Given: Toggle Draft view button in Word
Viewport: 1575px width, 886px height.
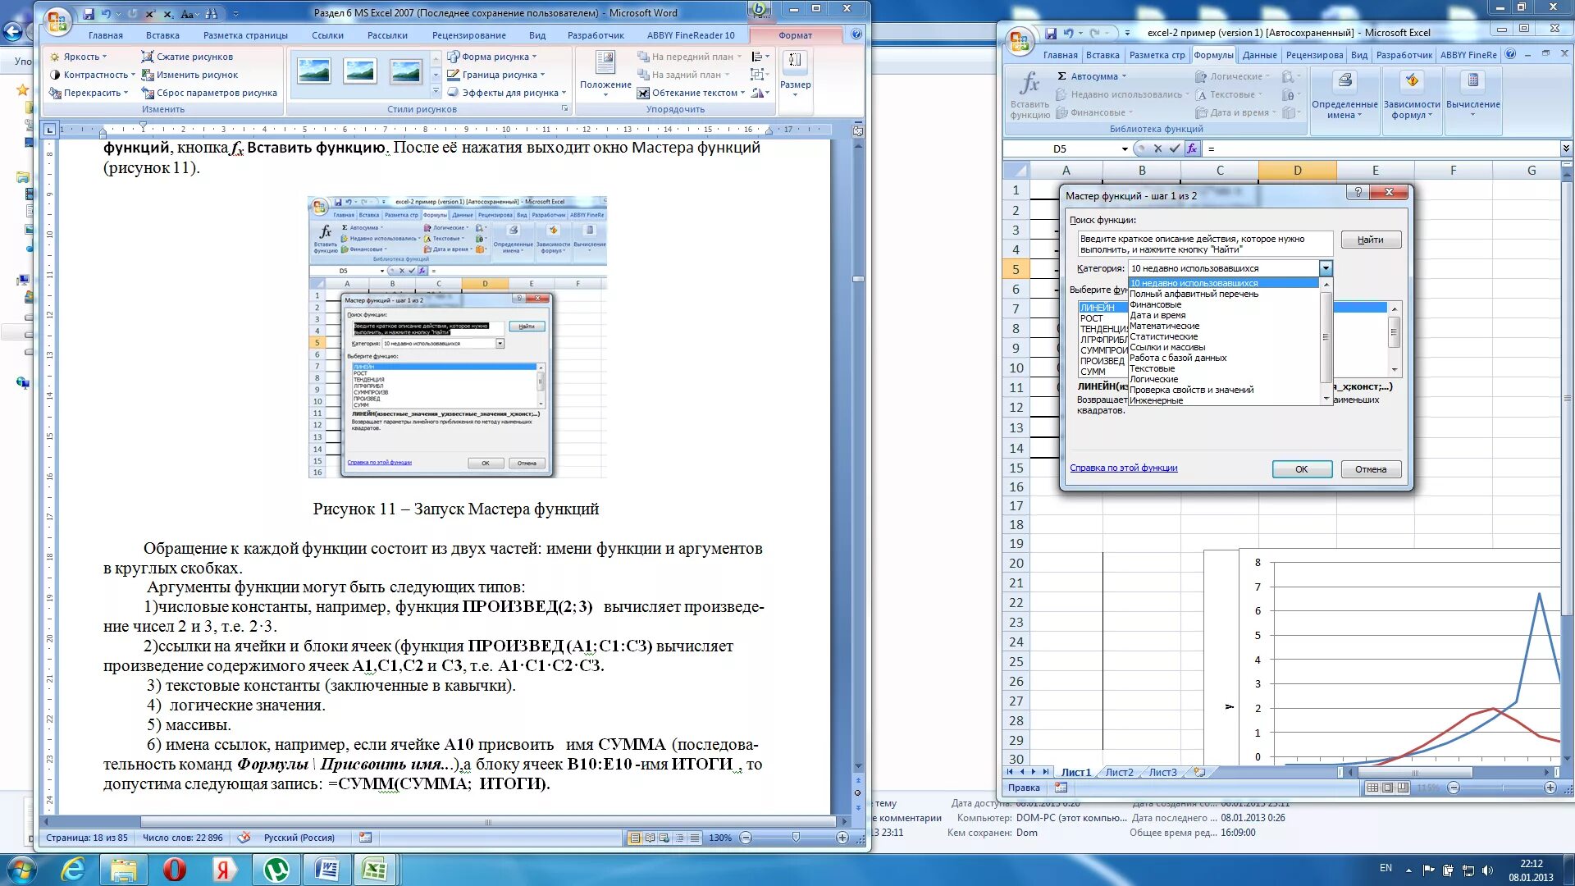Looking at the screenshot, I should click(x=695, y=838).
